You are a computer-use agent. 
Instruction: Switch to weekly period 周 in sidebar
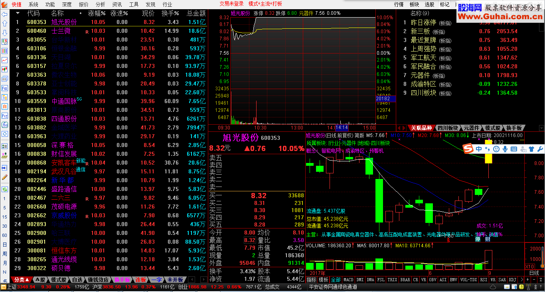(x=4, y=254)
